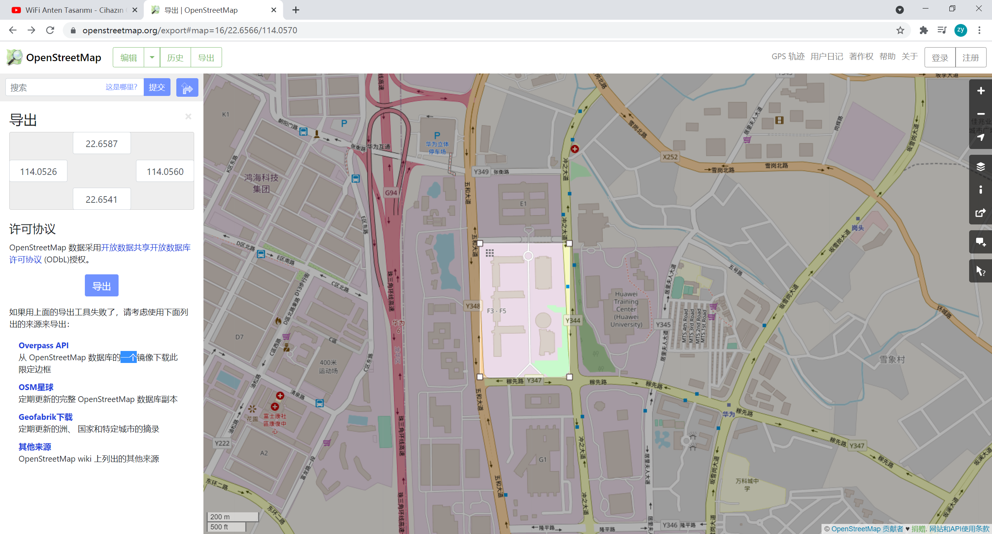Open the 其他来源 other sources link
The width and height of the screenshot is (992, 534).
[35, 447]
